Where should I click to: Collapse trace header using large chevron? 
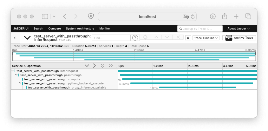27,38
